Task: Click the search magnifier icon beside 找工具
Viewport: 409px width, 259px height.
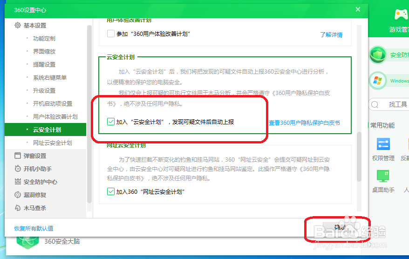Action: pos(375,105)
